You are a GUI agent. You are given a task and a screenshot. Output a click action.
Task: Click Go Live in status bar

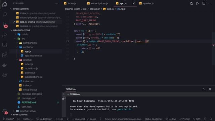coord(171,119)
